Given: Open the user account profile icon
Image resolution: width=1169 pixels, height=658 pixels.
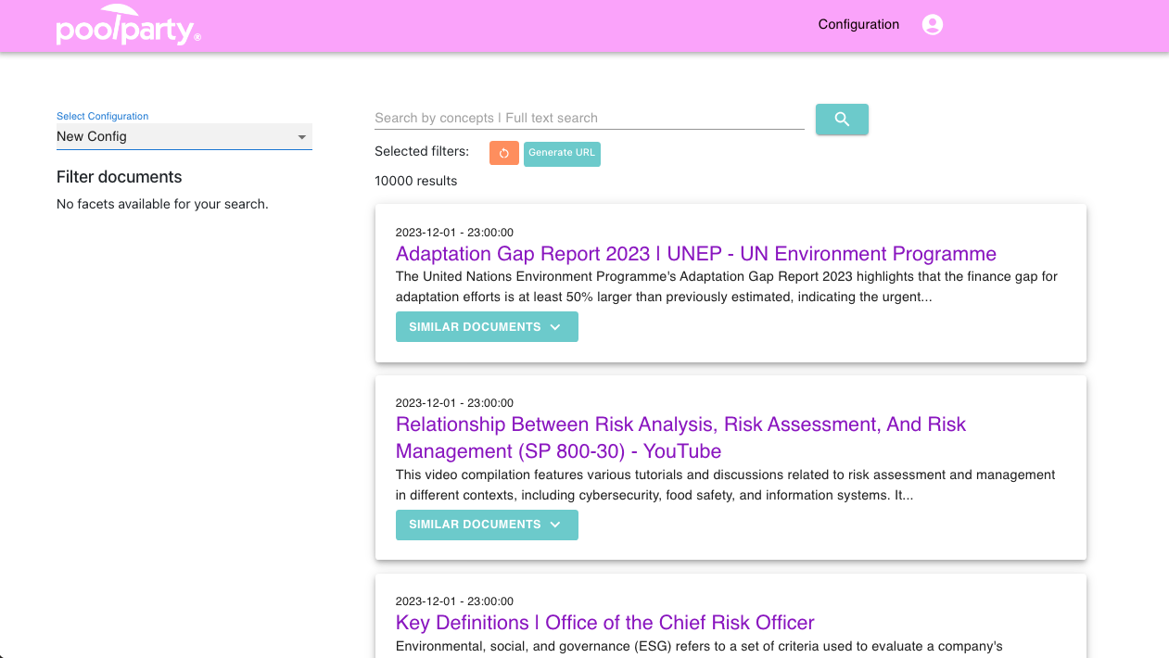Looking at the screenshot, I should click(933, 25).
